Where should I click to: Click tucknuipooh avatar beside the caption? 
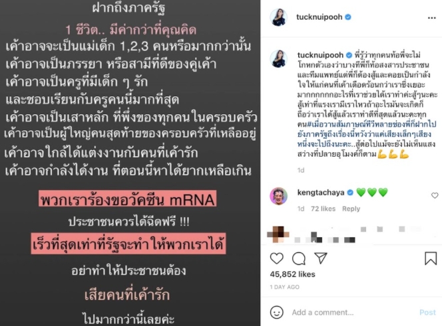278,59
